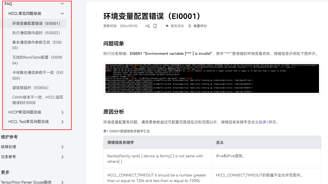The image size is (328, 184).
Task: Click the share icon near update time
Action: 148,26
